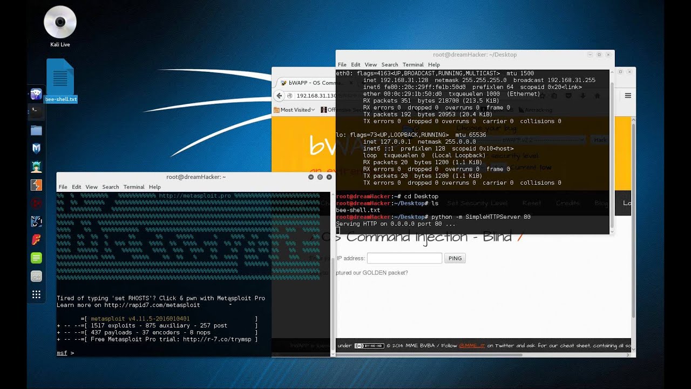The height and width of the screenshot is (389, 691).
Task: Open Help menu in msf terminal
Action: coord(155,187)
